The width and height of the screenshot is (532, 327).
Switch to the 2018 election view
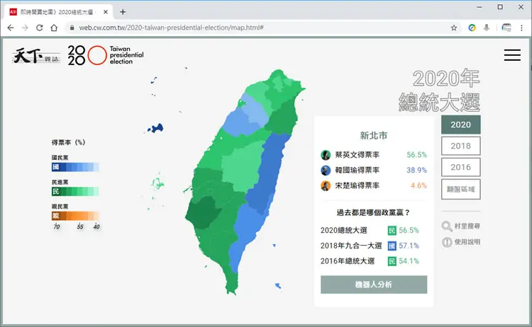[x=461, y=146]
